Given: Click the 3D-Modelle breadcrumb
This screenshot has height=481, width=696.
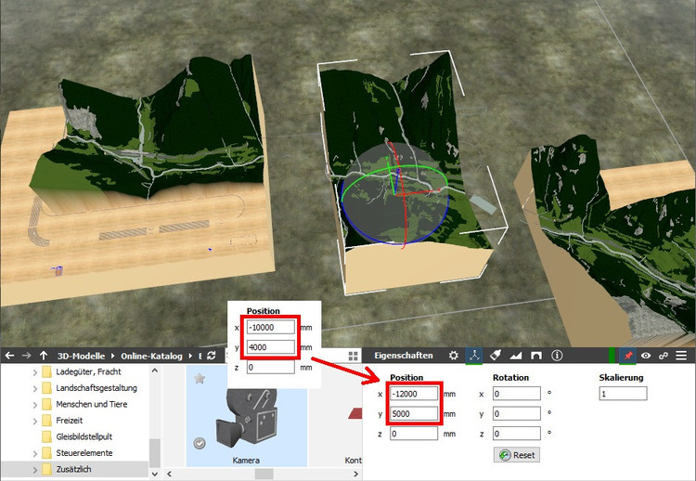Looking at the screenshot, I should [81, 356].
